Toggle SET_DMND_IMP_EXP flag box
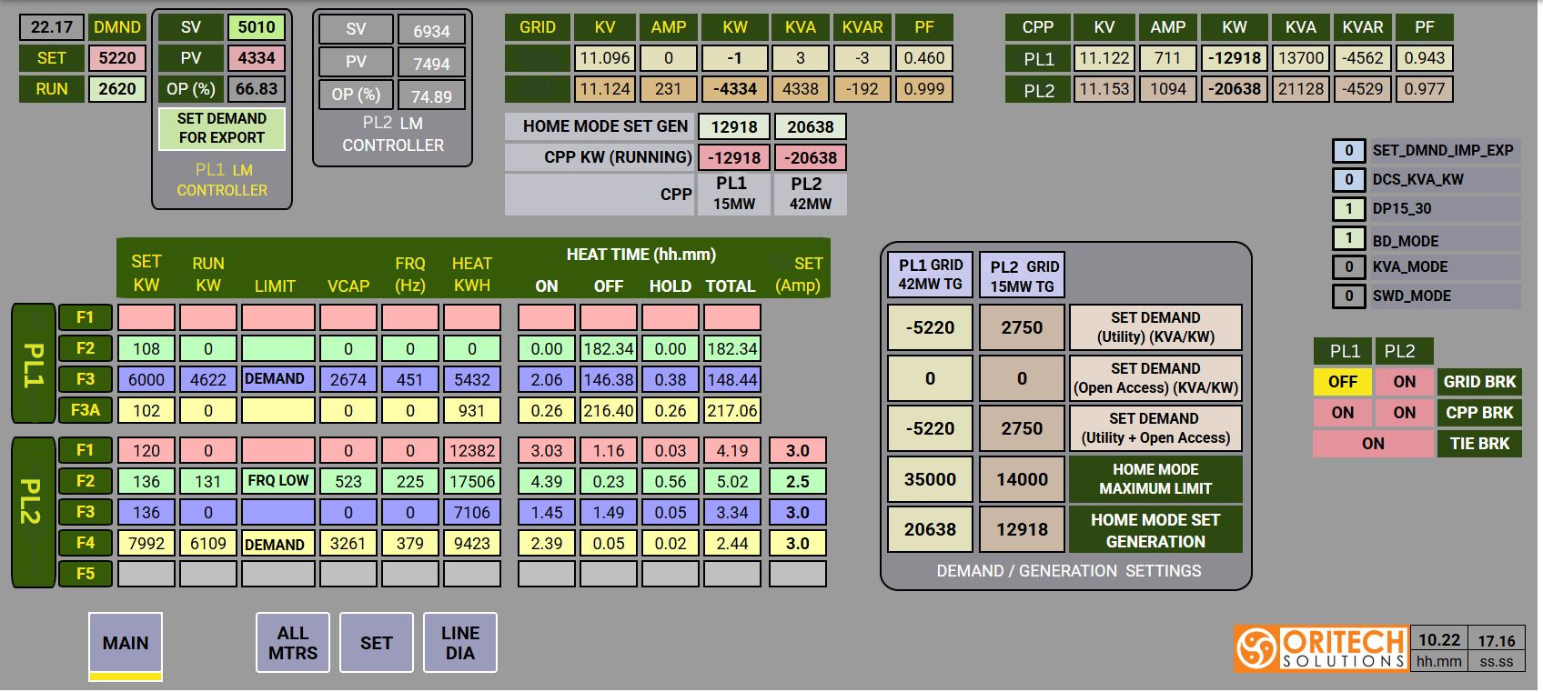This screenshot has width=1543, height=692. pyautogui.click(x=1348, y=151)
